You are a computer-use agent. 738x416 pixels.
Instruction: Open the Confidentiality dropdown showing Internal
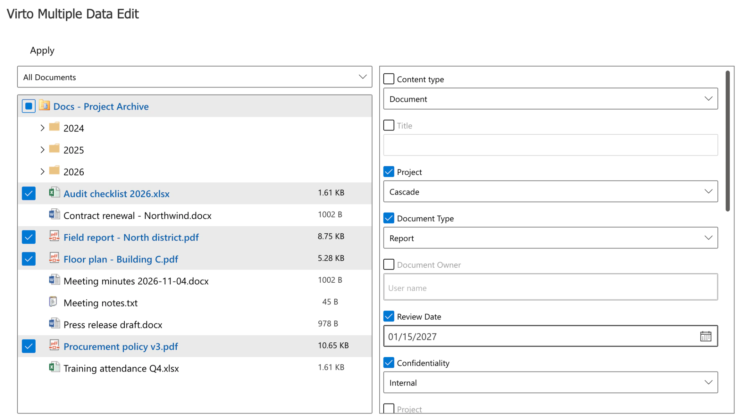tap(550, 383)
